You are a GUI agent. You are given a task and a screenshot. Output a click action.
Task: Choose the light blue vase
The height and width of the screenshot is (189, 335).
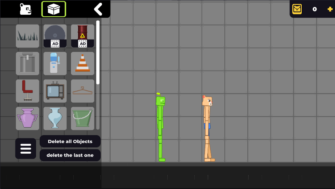pyautogui.click(x=55, y=118)
